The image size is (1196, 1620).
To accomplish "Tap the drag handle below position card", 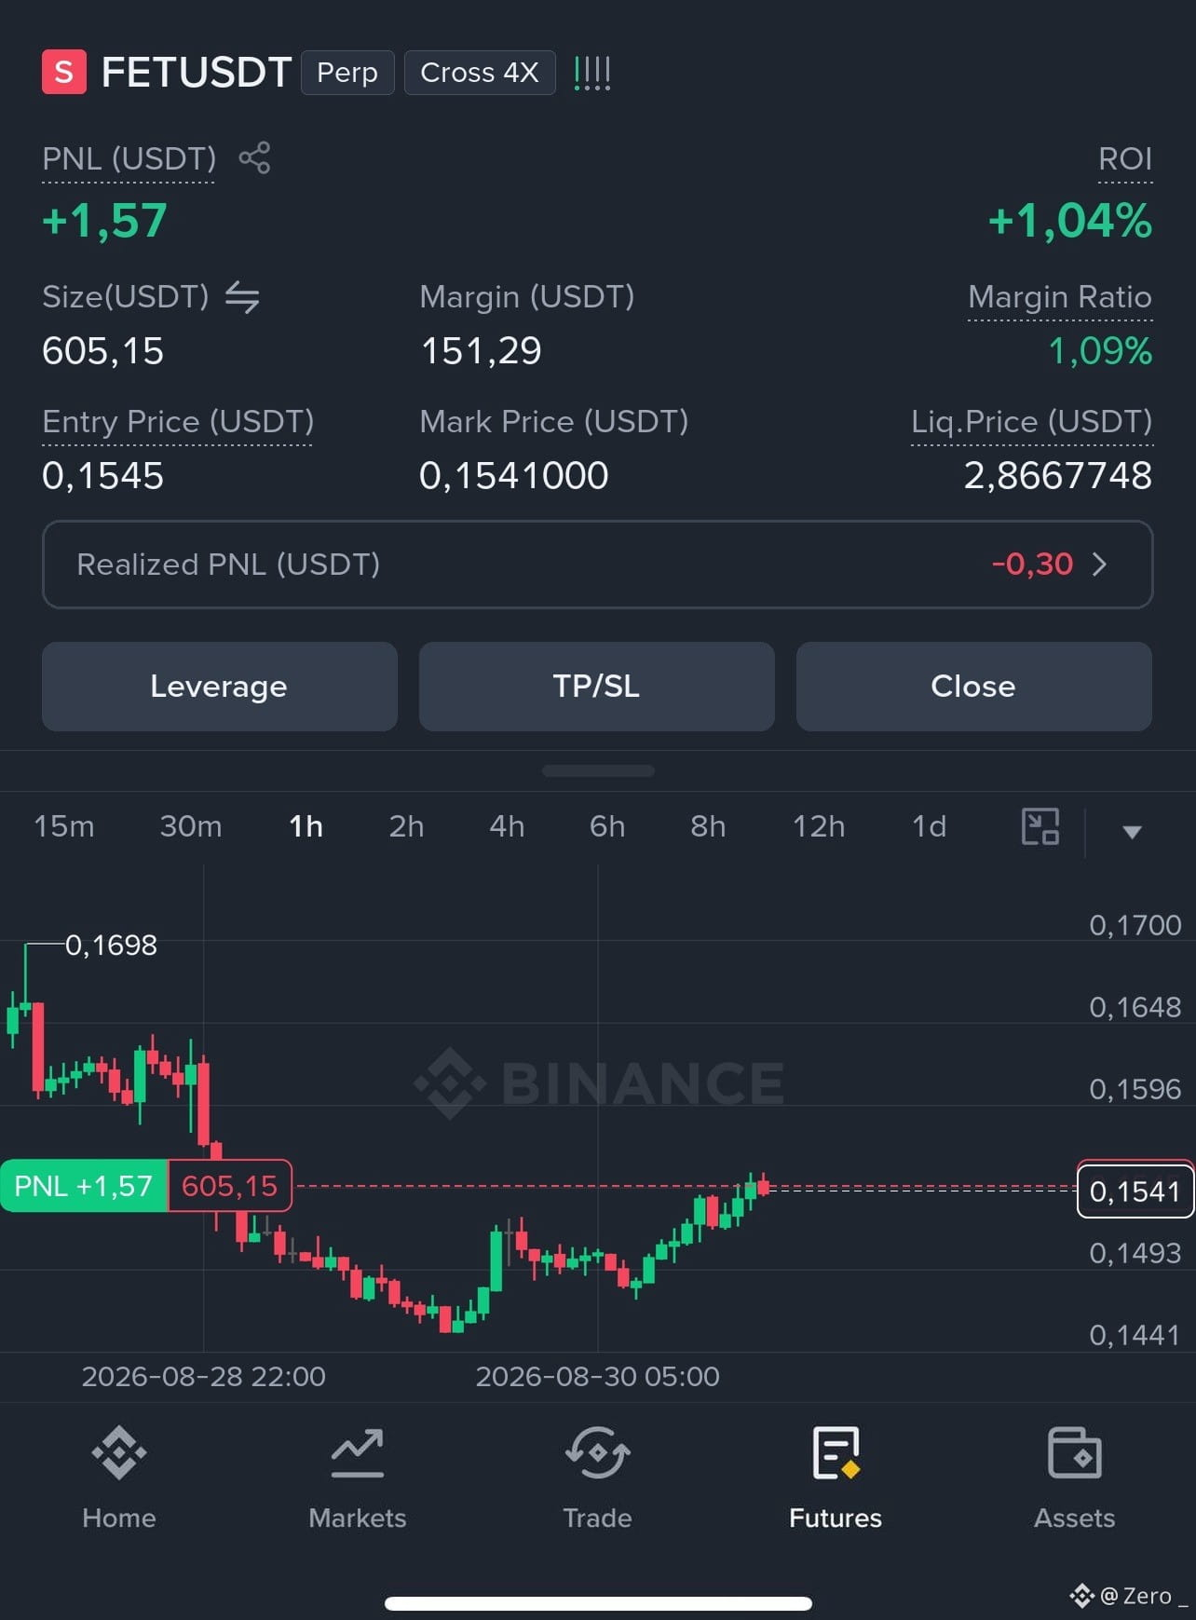I will (x=598, y=771).
